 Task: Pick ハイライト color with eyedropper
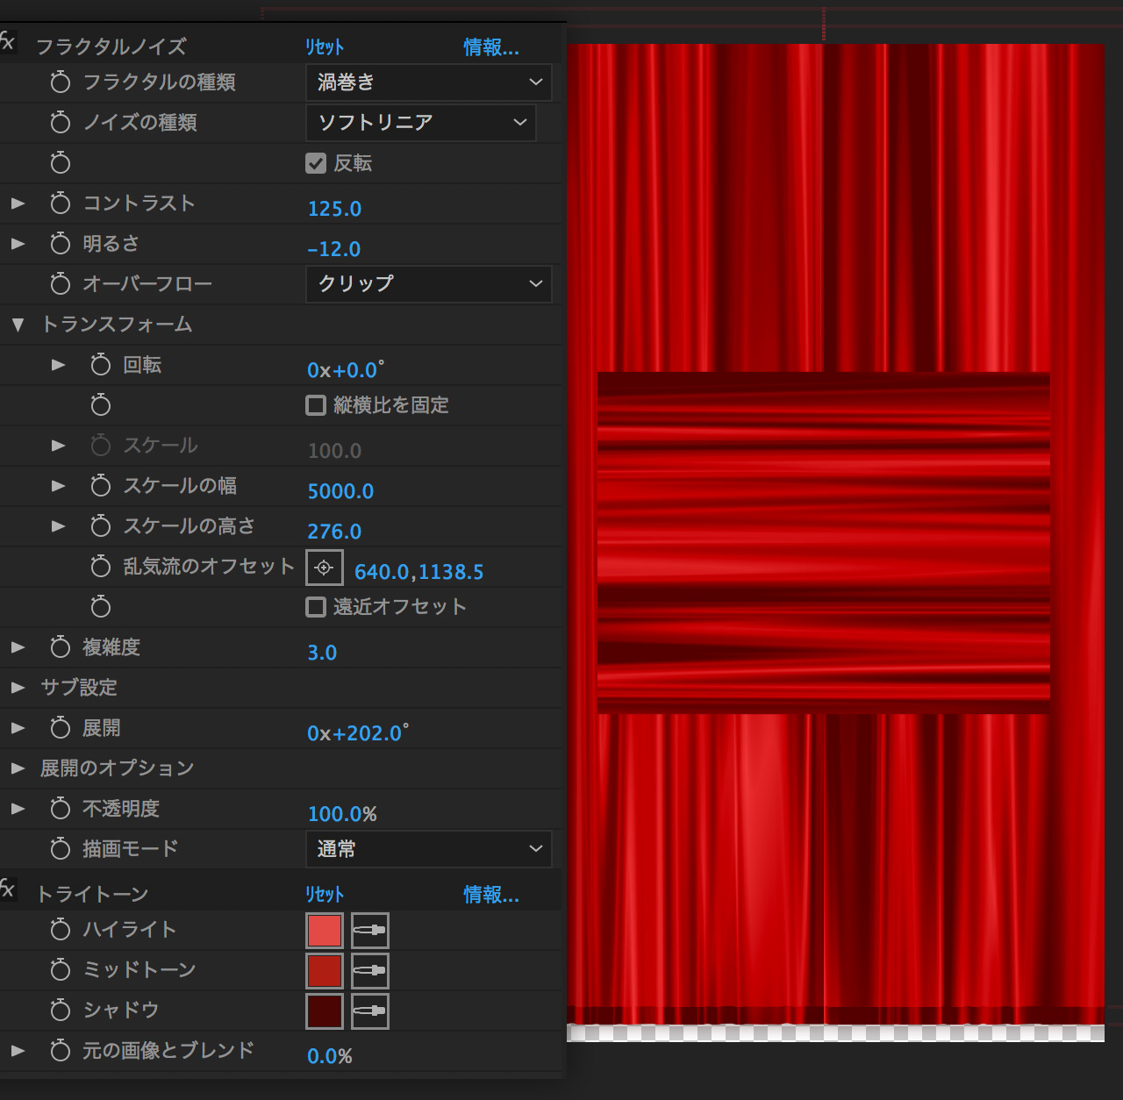[369, 931]
